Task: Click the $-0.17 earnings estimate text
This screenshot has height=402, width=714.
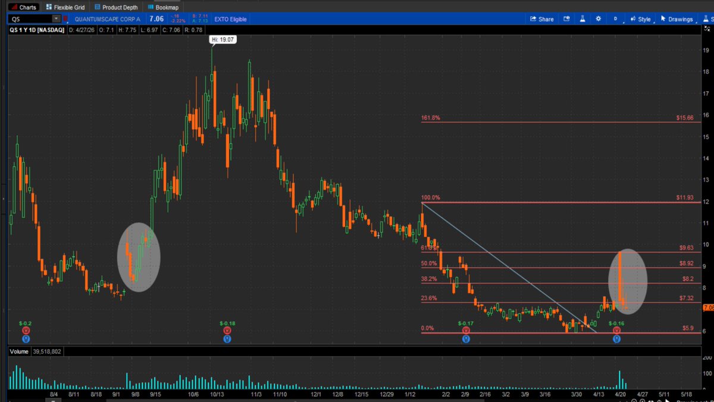Action: click(465, 323)
